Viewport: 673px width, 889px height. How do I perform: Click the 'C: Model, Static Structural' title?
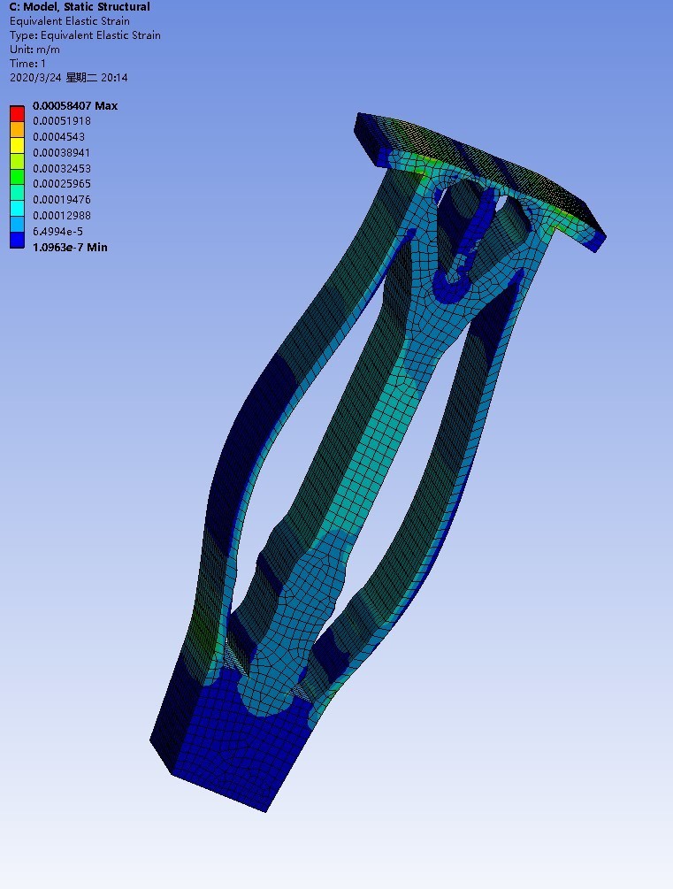pos(80,7)
